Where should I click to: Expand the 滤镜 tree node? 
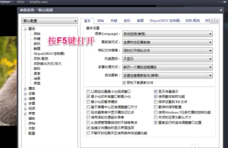click(25, 99)
